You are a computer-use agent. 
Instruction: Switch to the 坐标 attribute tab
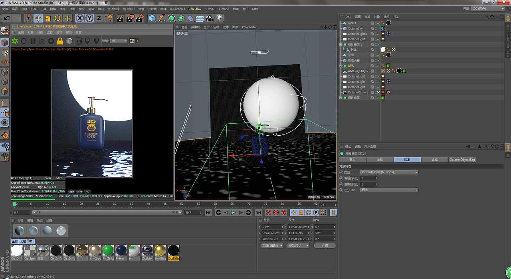coord(380,160)
